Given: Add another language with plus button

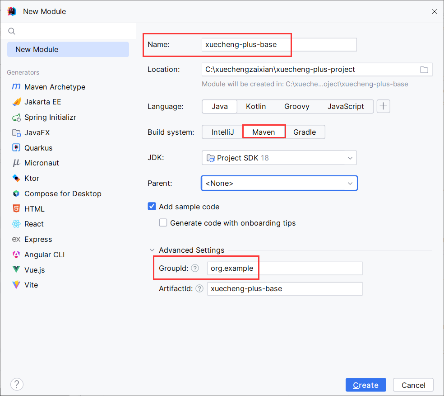Looking at the screenshot, I should click(384, 106).
